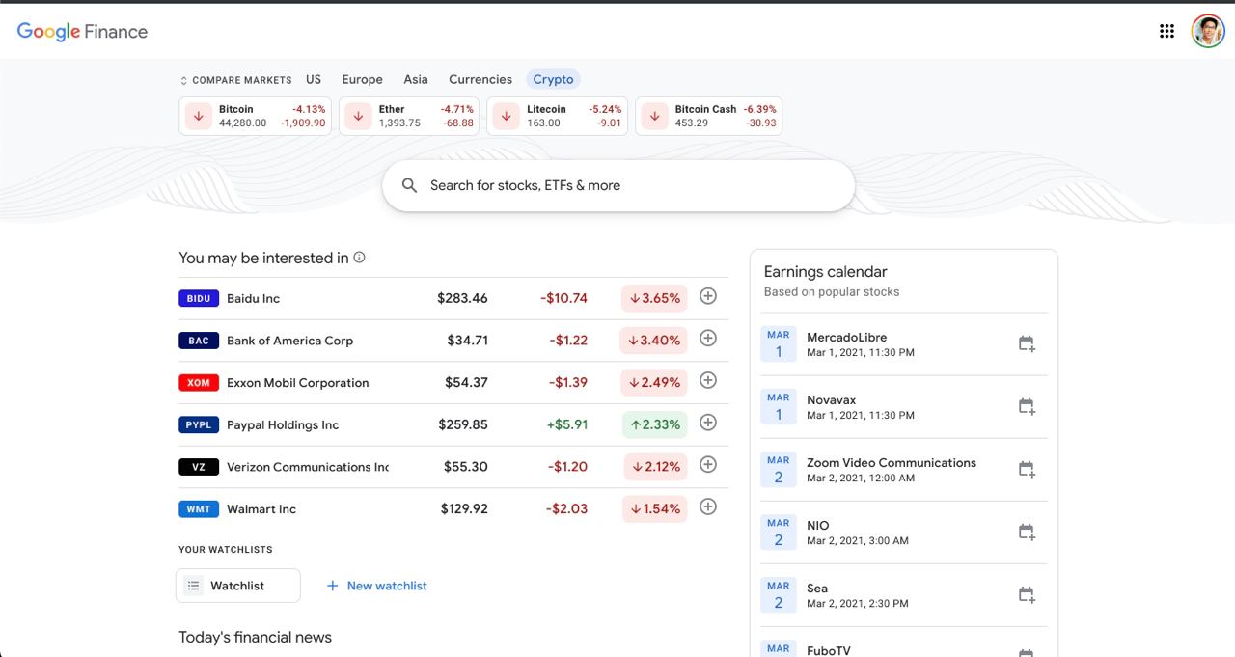Click the info icon beside You may be interested in
The height and width of the screenshot is (657, 1235).
coord(360,258)
